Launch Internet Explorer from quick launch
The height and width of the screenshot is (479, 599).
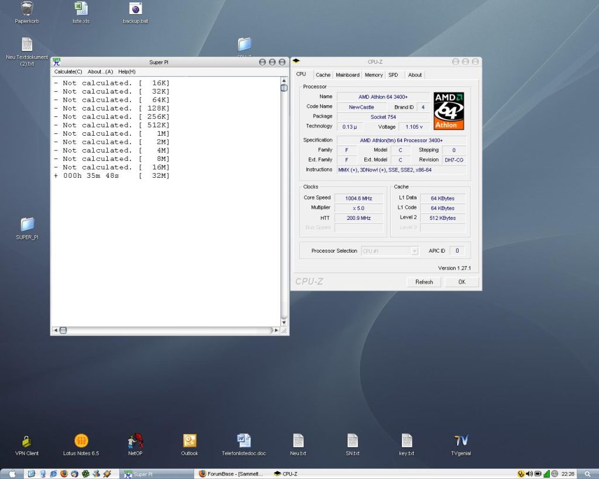pyautogui.click(x=53, y=474)
